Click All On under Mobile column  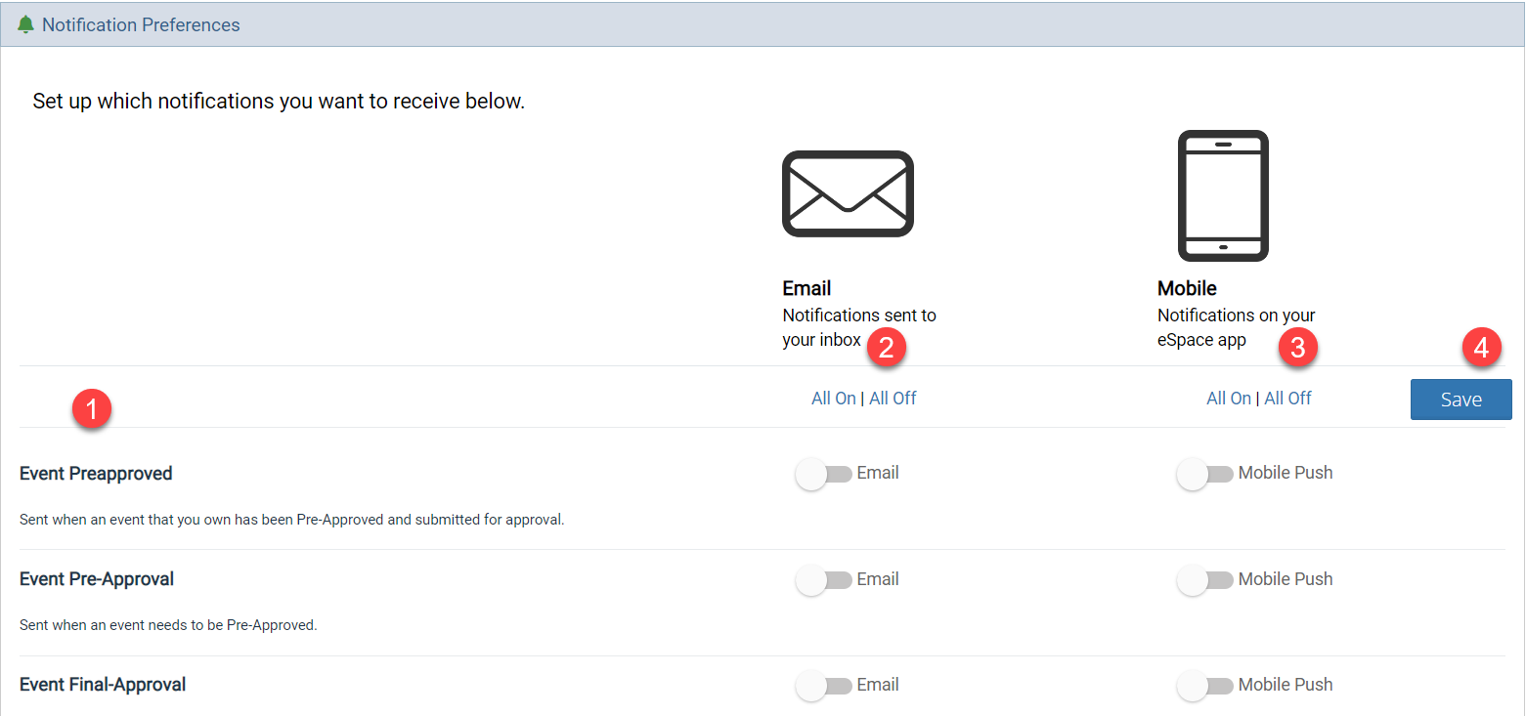click(x=1229, y=399)
